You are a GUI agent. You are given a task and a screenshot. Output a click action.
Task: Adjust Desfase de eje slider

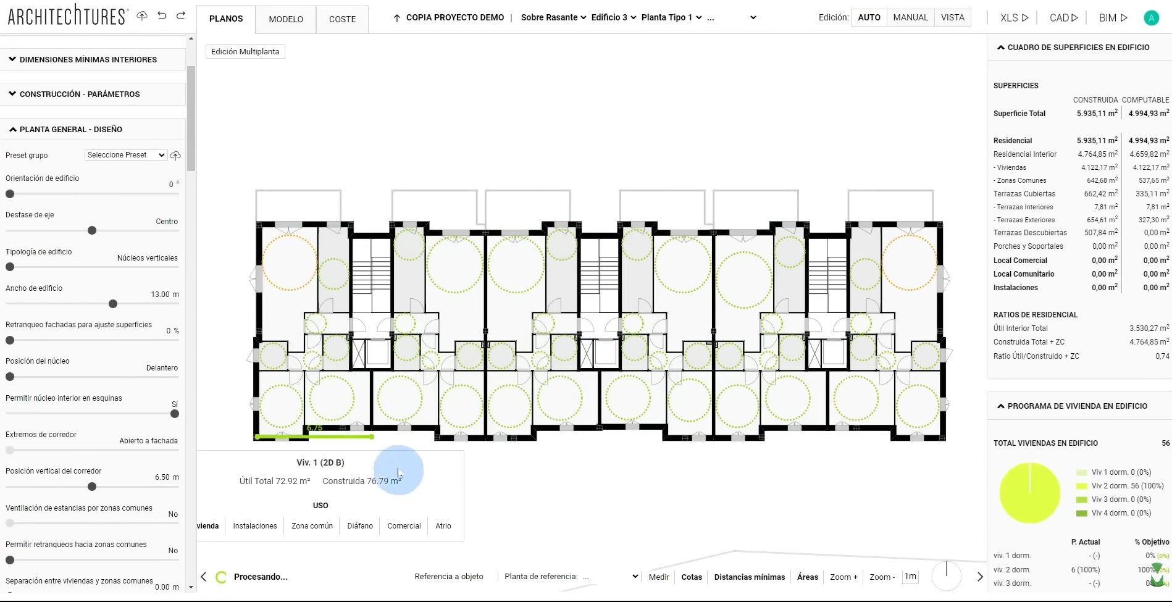(x=92, y=230)
